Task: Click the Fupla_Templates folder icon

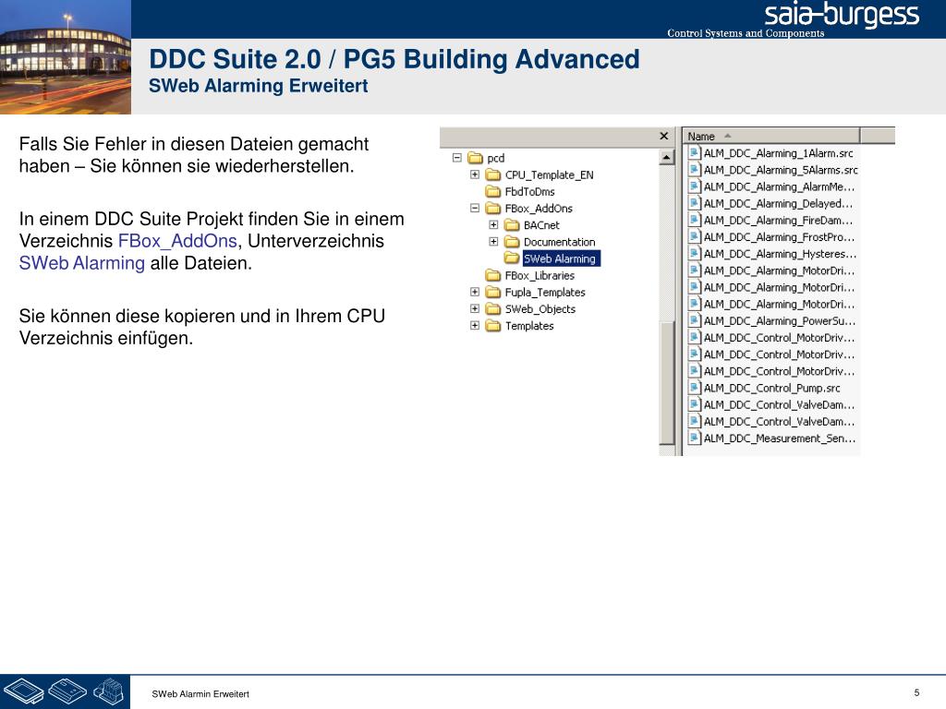Action: (x=493, y=293)
